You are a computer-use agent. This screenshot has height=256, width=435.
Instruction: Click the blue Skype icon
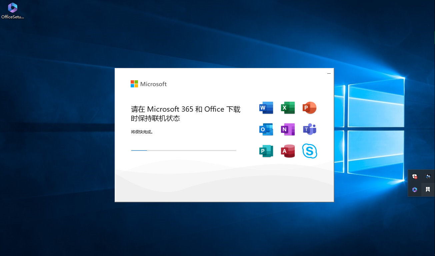point(309,151)
